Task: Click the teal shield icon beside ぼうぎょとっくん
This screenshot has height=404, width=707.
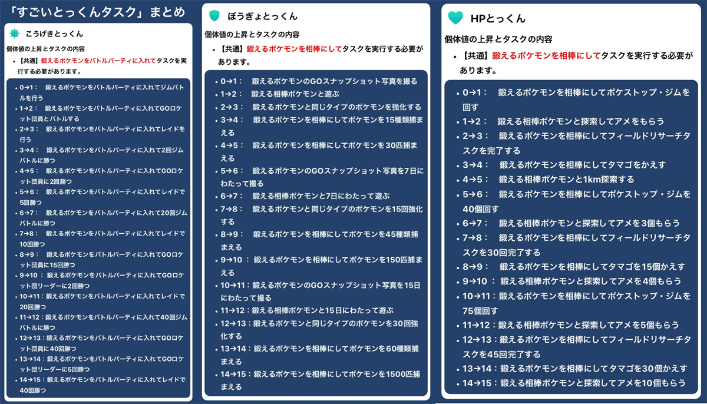Action: point(214,15)
